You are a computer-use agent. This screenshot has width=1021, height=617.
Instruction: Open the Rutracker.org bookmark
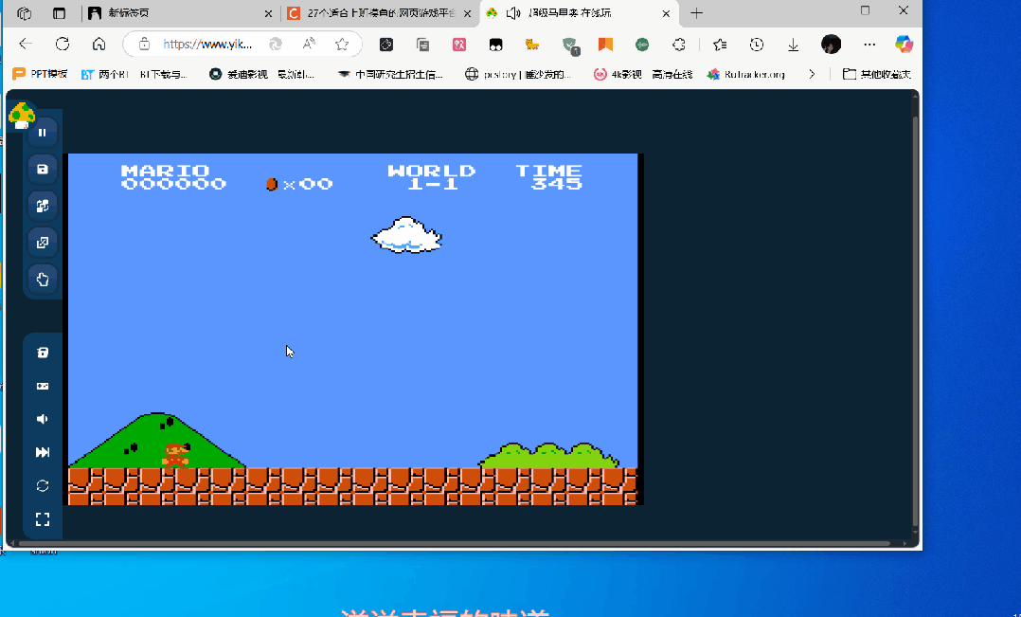[746, 74]
